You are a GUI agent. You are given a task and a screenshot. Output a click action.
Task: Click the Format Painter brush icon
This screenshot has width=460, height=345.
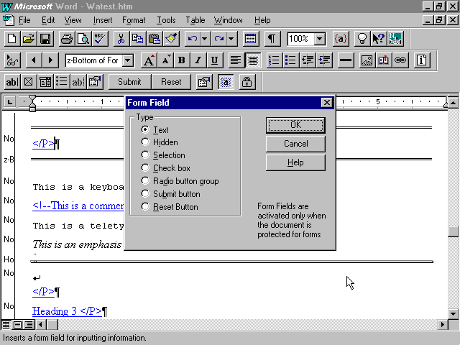(x=170, y=39)
